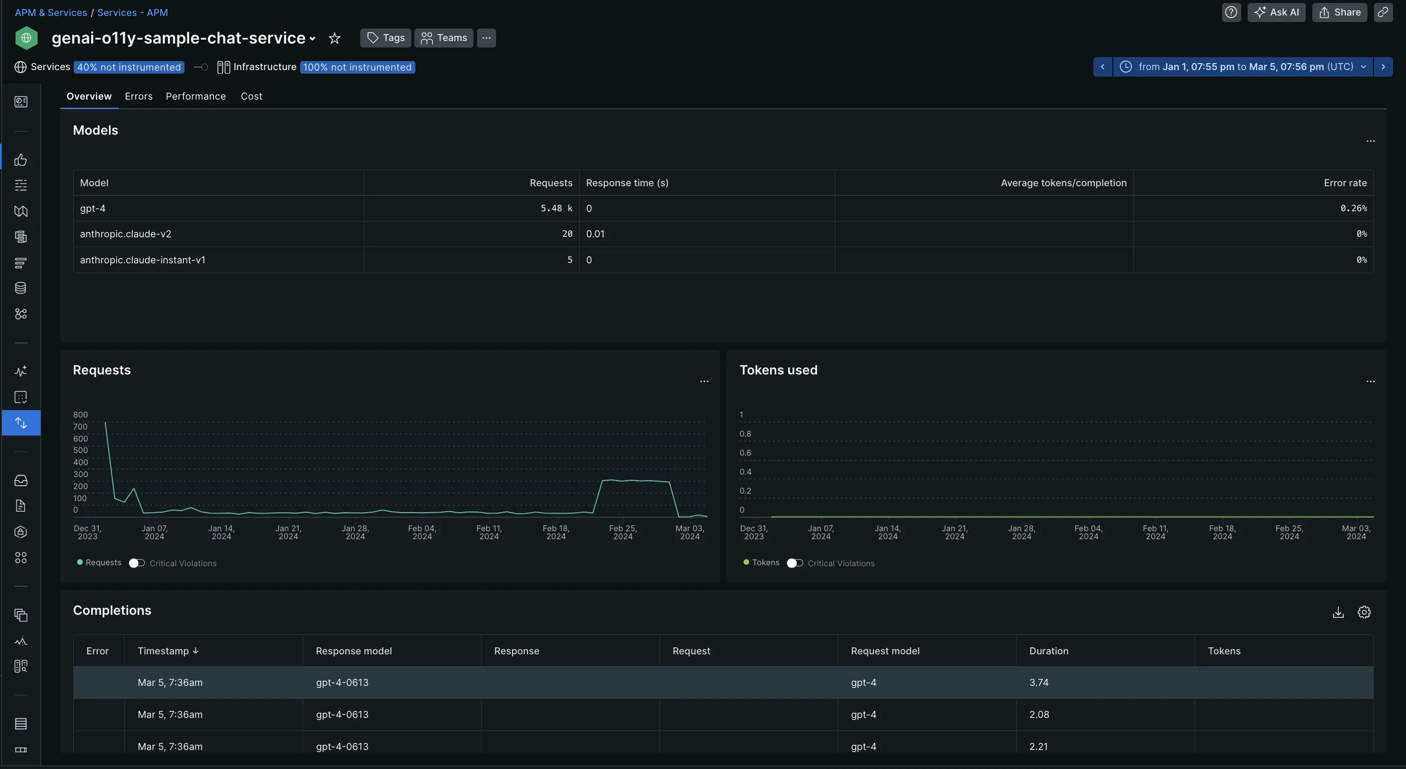Expand the service name dropdown
This screenshot has width=1406, height=769.
click(x=312, y=39)
